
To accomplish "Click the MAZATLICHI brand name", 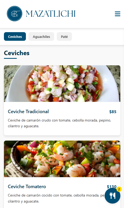I will [x=50, y=14].
